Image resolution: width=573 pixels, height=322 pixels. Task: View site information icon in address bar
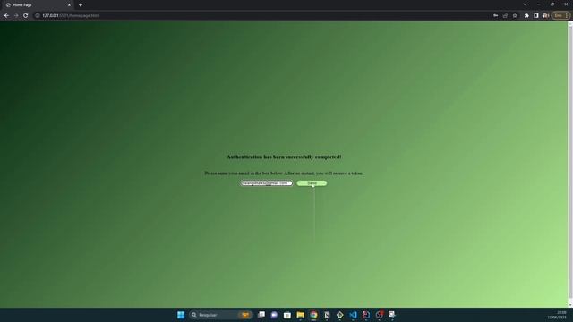[x=38, y=16]
